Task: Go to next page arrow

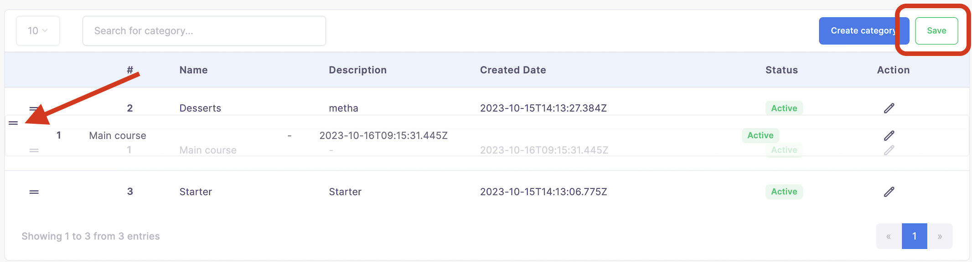Action: (940, 236)
